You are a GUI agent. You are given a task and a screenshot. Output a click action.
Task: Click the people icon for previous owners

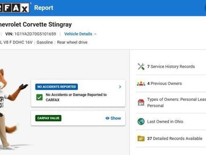click(141, 83)
